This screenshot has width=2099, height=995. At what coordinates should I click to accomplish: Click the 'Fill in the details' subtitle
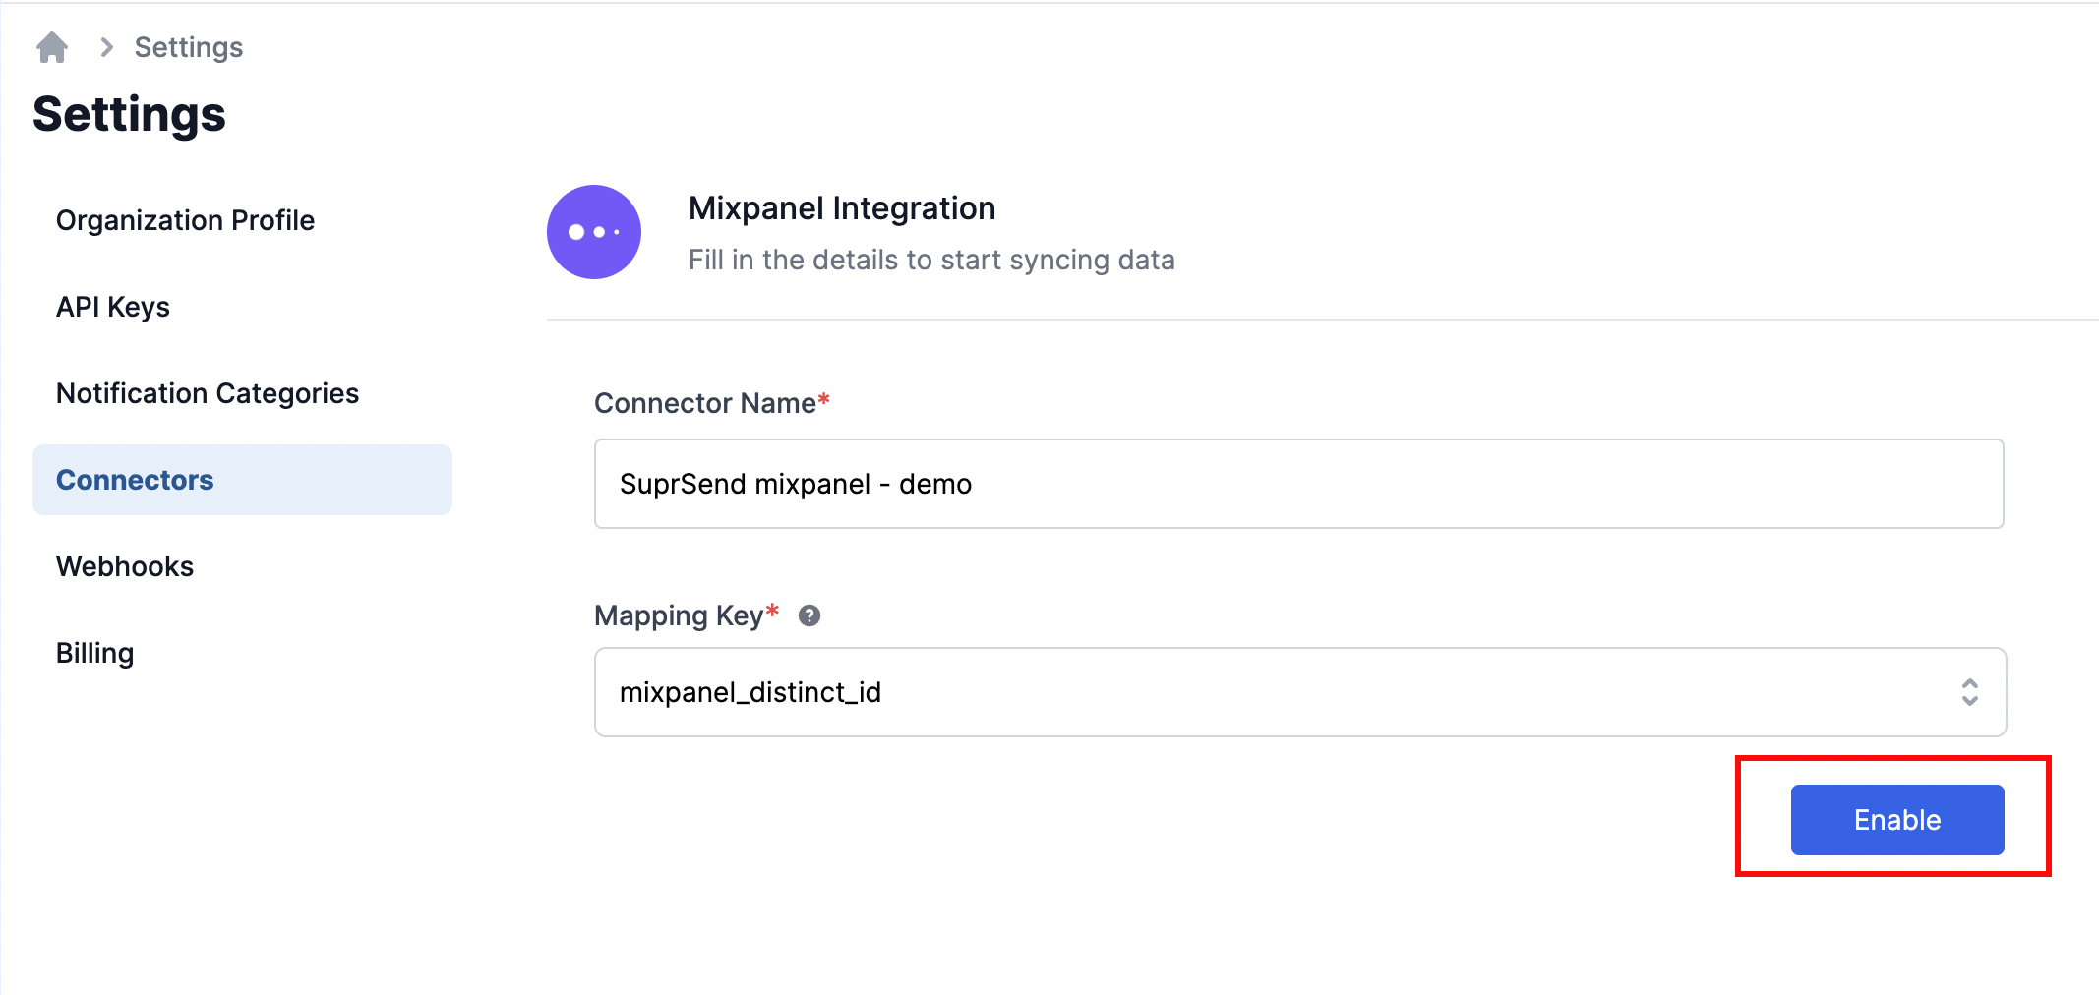point(931,260)
